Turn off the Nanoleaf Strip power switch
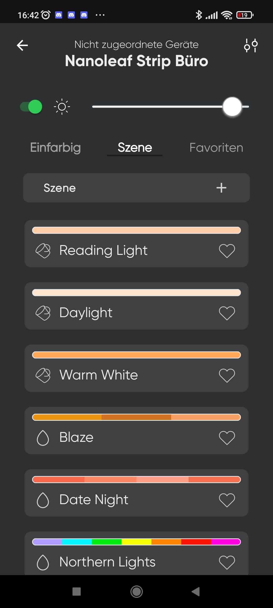The image size is (273, 608). click(x=31, y=107)
